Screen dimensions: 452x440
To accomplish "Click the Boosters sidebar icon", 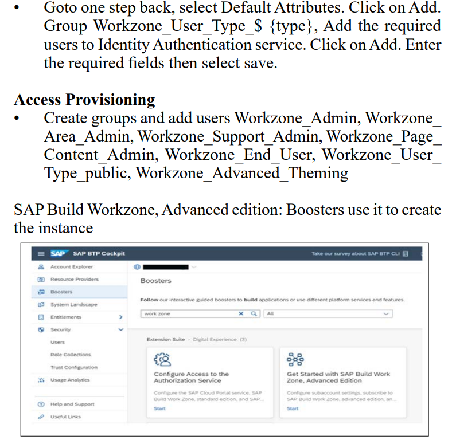I will click(41, 292).
